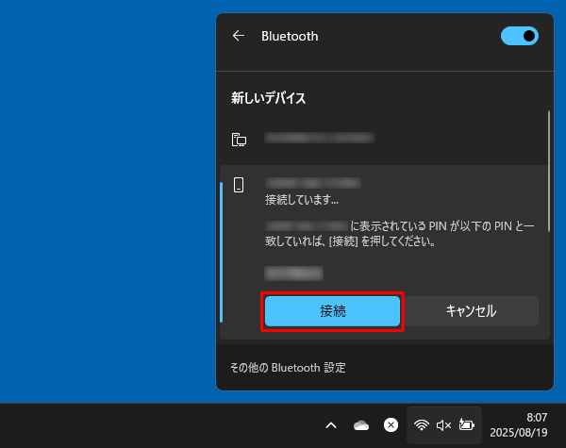Go back using the arrow beside Bluetooth
Screen dimensions: 566x448
(239, 36)
